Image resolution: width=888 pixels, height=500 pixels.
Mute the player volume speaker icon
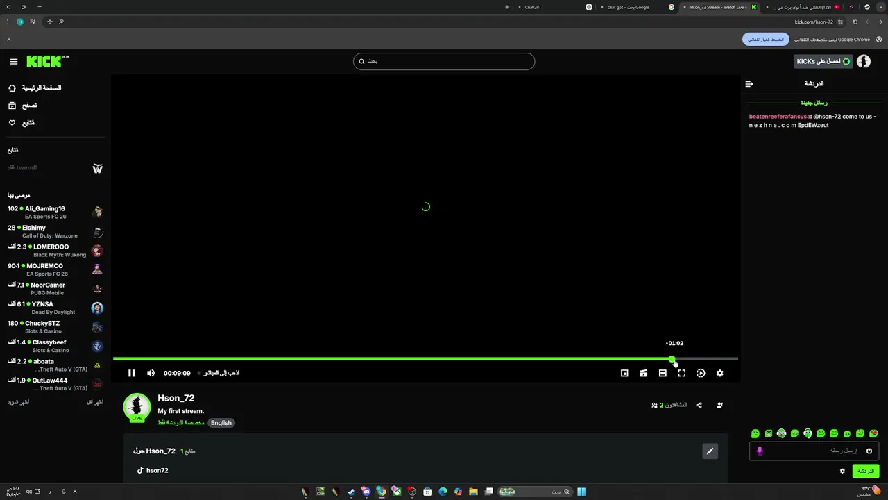tap(151, 373)
